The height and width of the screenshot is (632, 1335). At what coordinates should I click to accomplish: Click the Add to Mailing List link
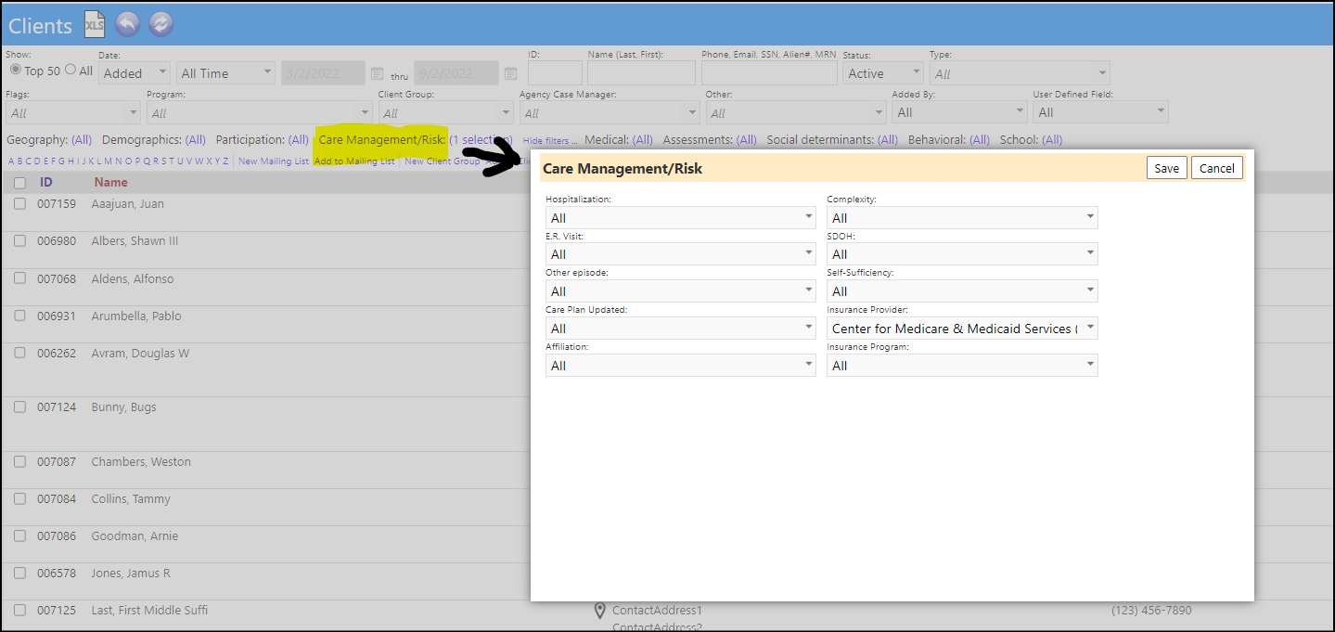[x=354, y=161]
